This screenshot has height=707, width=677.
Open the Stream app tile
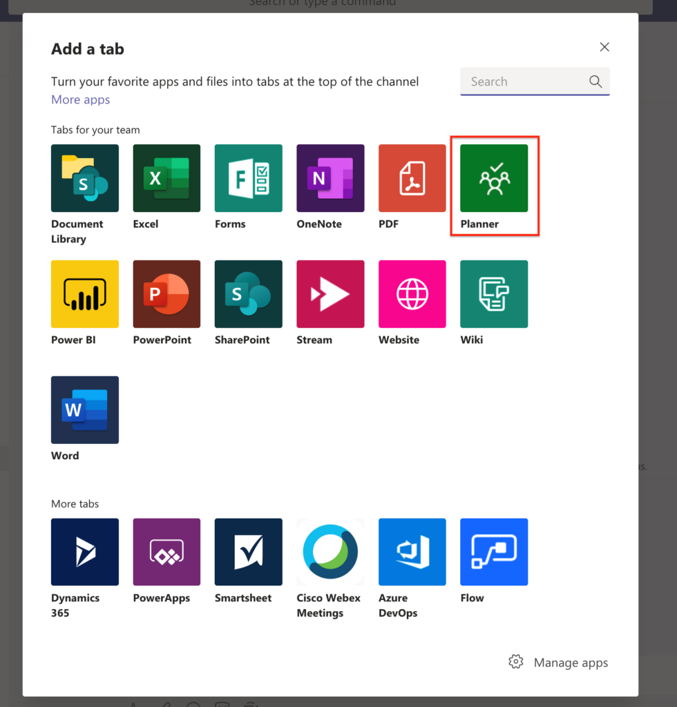click(x=330, y=294)
